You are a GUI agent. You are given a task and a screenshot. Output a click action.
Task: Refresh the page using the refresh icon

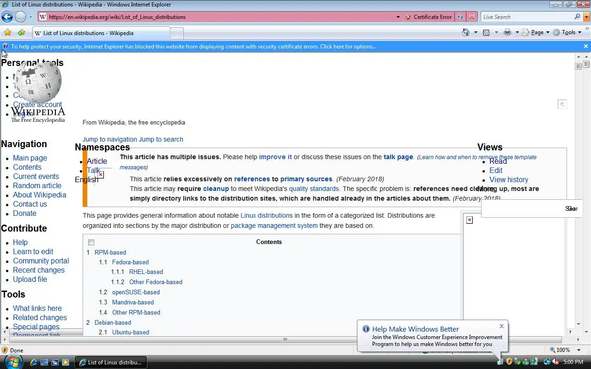click(460, 17)
